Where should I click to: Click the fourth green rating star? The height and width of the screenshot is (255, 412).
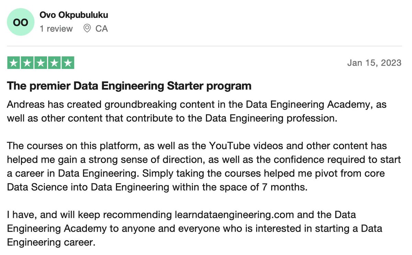coord(54,63)
